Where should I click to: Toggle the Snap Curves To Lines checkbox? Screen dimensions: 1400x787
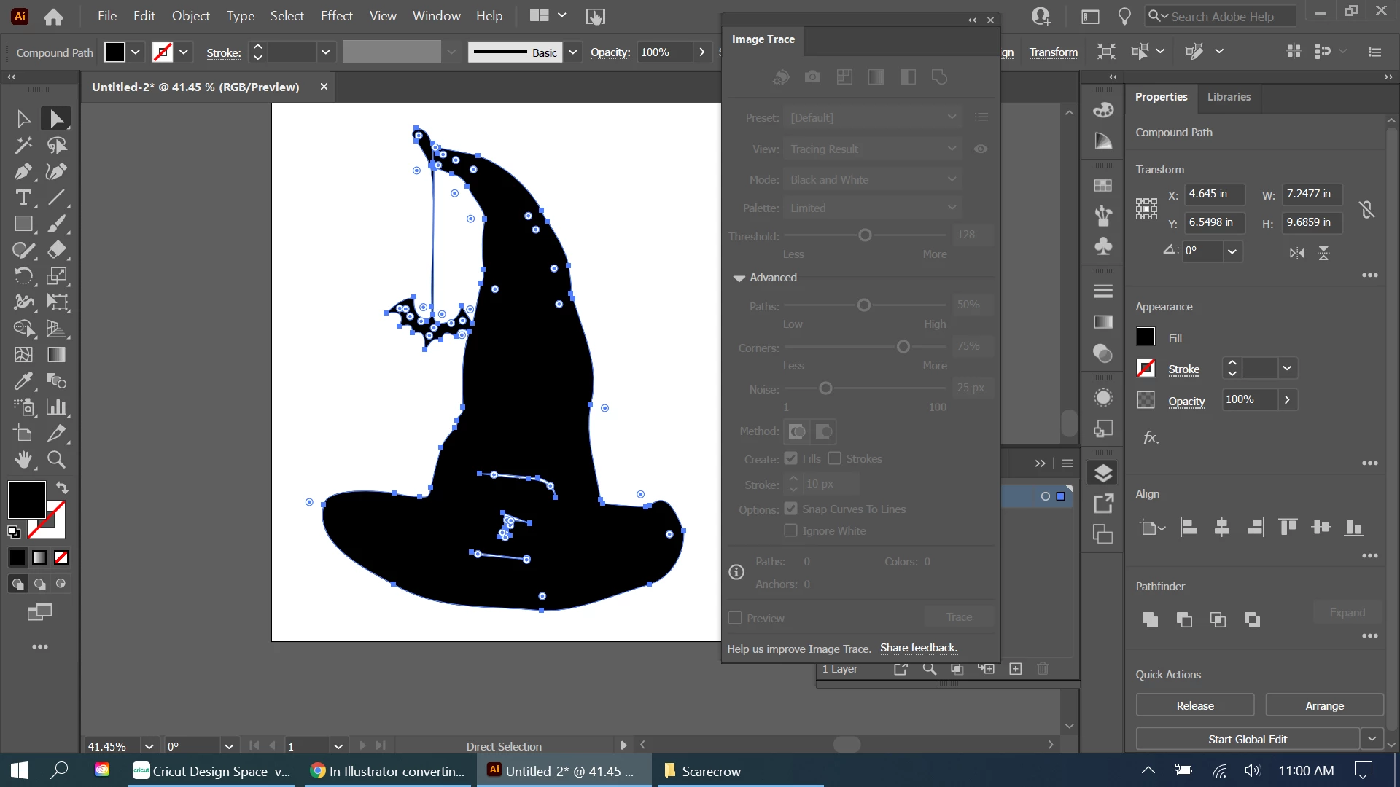[790, 509]
